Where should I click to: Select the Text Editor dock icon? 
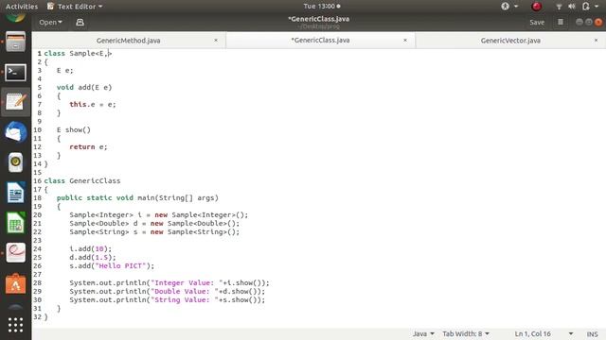tap(15, 102)
